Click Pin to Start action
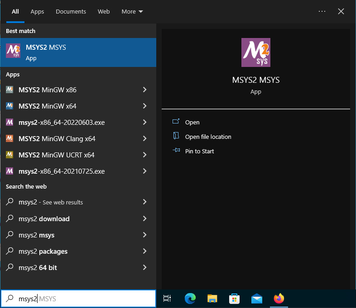Screen dimensions: 356x308 click(200, 152)
